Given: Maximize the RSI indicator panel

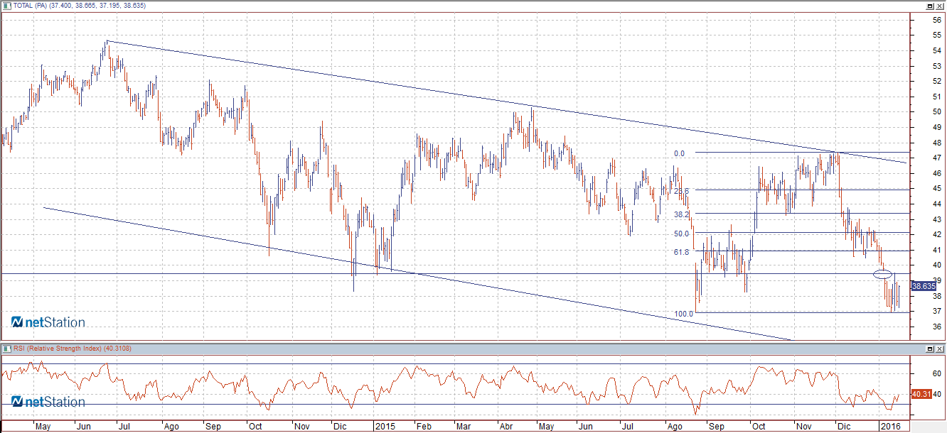Looking at the screenshot, I should tap(930, 349).
